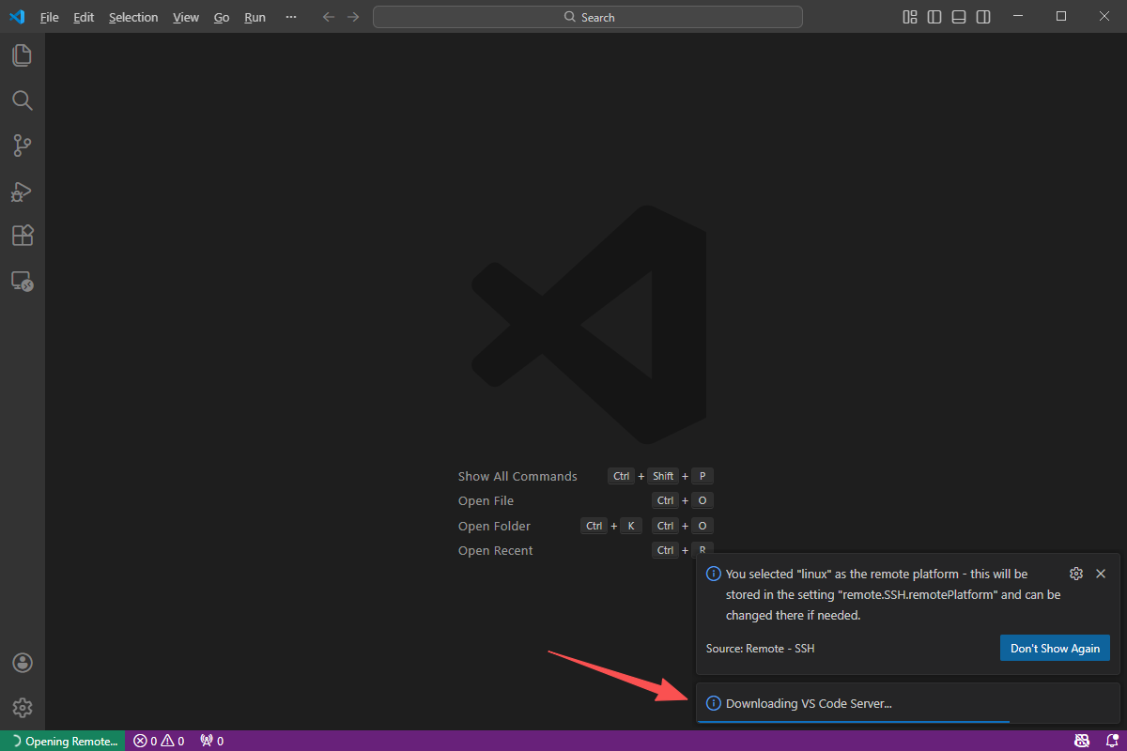Expand the ellipsis menu in menu bar
Viewport: 1127px width, 751px height.
pyautogui.click(x=290, y=16)
